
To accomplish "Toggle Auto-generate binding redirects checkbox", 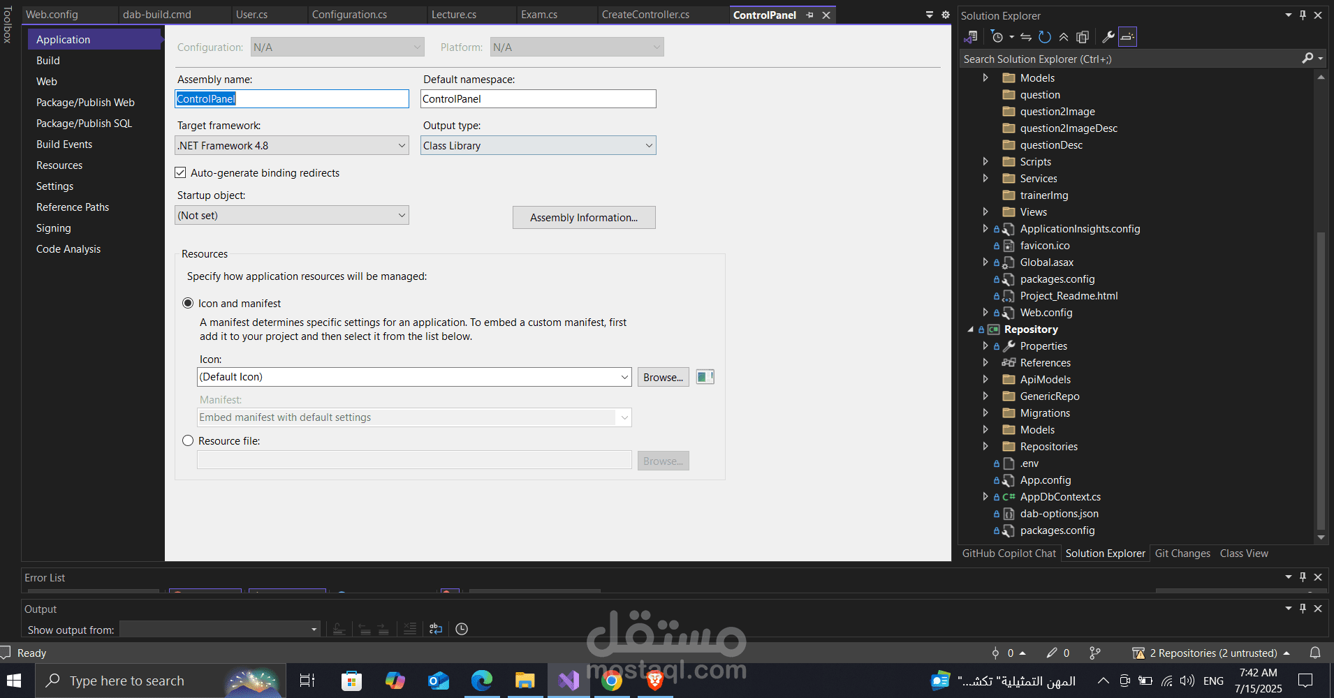I will (180, 172).
